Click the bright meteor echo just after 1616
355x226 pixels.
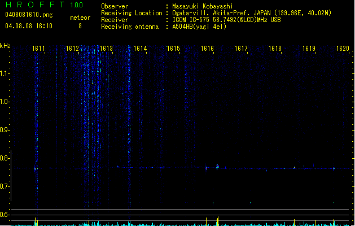coord(217,167)
